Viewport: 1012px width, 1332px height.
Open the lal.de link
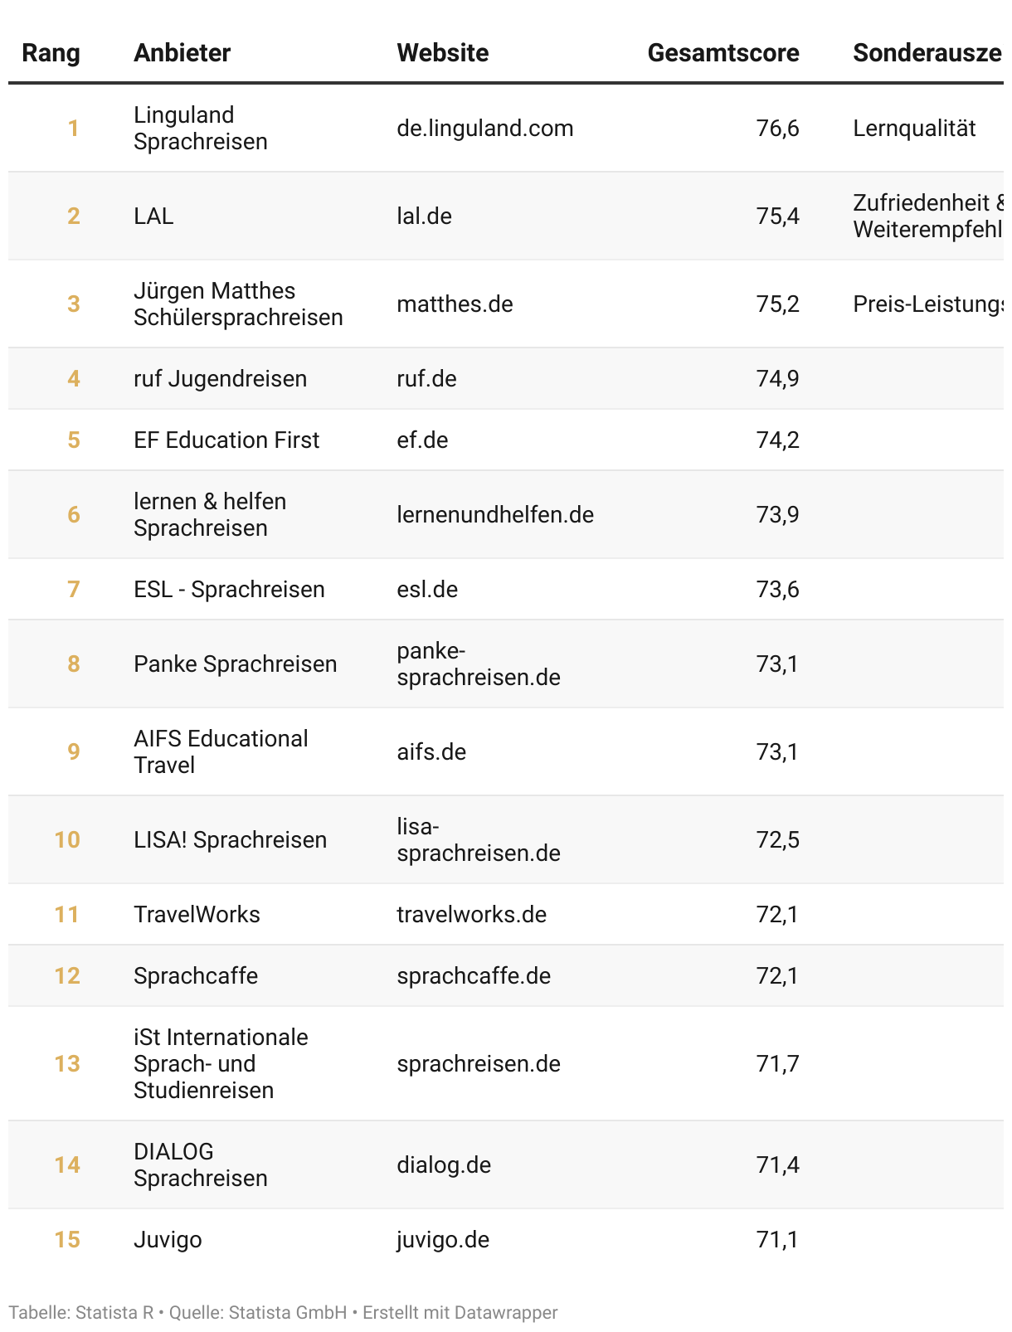coord(424,216)
